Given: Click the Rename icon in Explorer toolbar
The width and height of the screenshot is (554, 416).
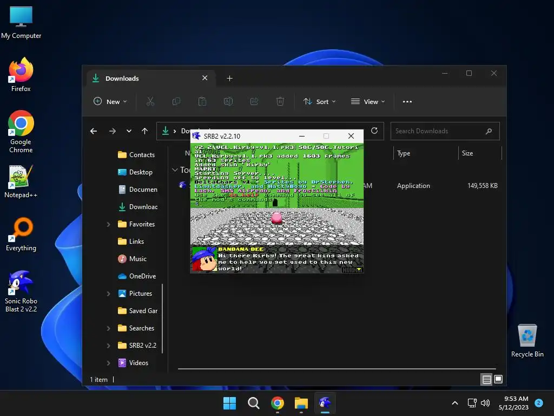Looking at the screenshot, I should (228, 101).
